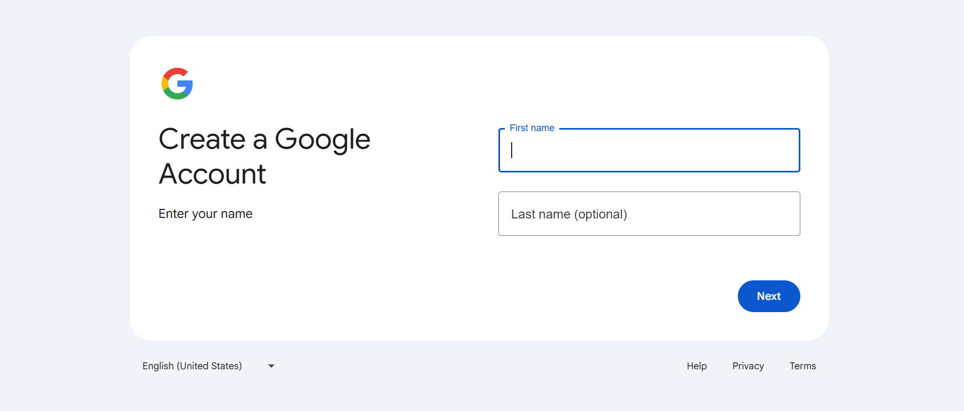Viewport: 964px width, 411px height.
Task: Place the cursor at the First name text caret
Action: pyautogui.click(x=512, y=150)
